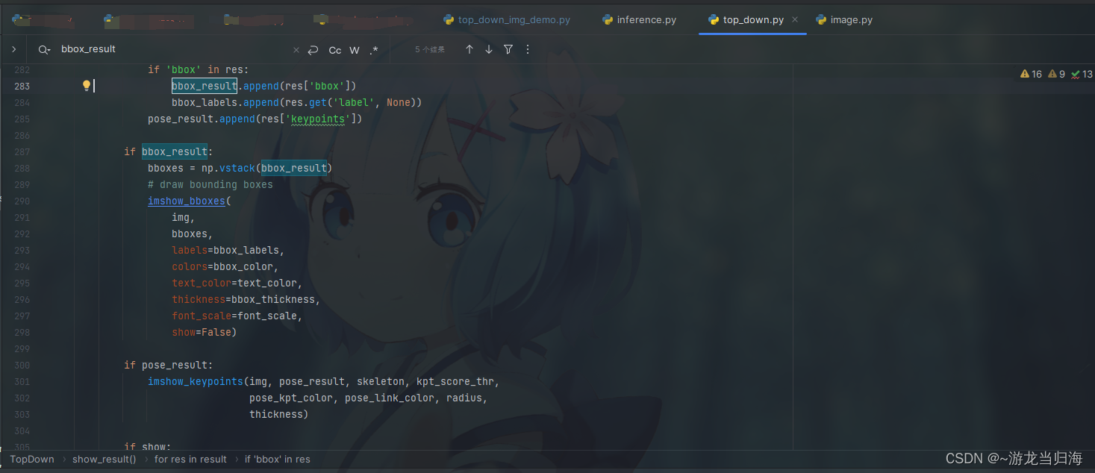Image resolution: width=1095 pixels, height=473 pixels.
Task: Click the imshow_keypoints function call
Action: [x=196, y=381]
